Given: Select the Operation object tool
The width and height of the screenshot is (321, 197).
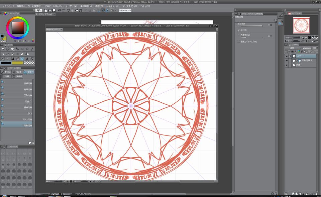Looking at the screenshot, I should tap(12, 49).
